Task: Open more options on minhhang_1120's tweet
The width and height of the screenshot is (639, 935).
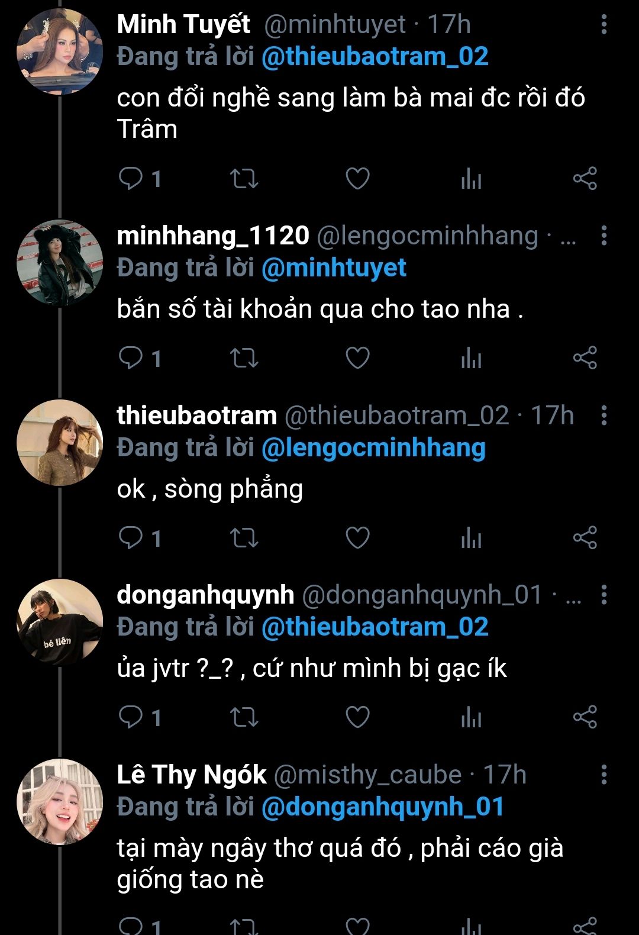Action: pyautogui.click(x=603, y=236)
